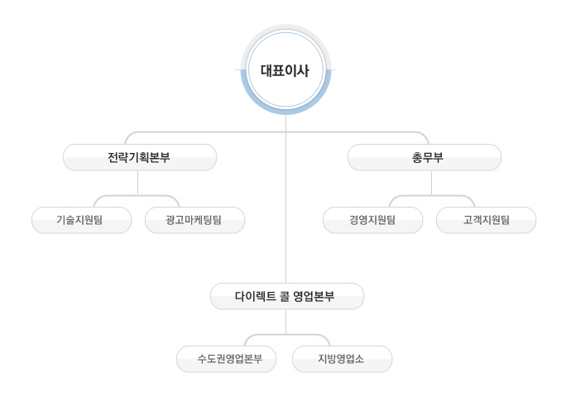
Task: Choose the 지방영업소 box
Action: (342, 359)
